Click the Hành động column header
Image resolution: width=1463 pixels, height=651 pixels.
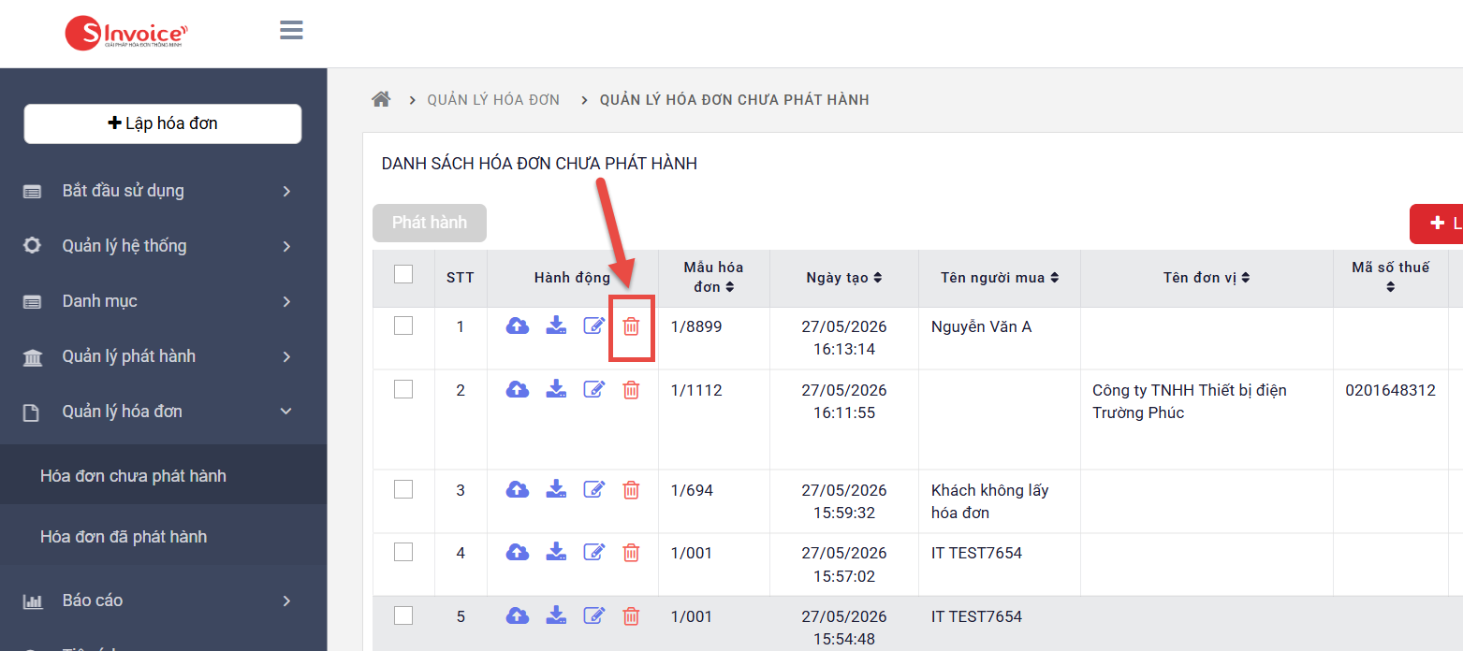click(x=572, y=278)
